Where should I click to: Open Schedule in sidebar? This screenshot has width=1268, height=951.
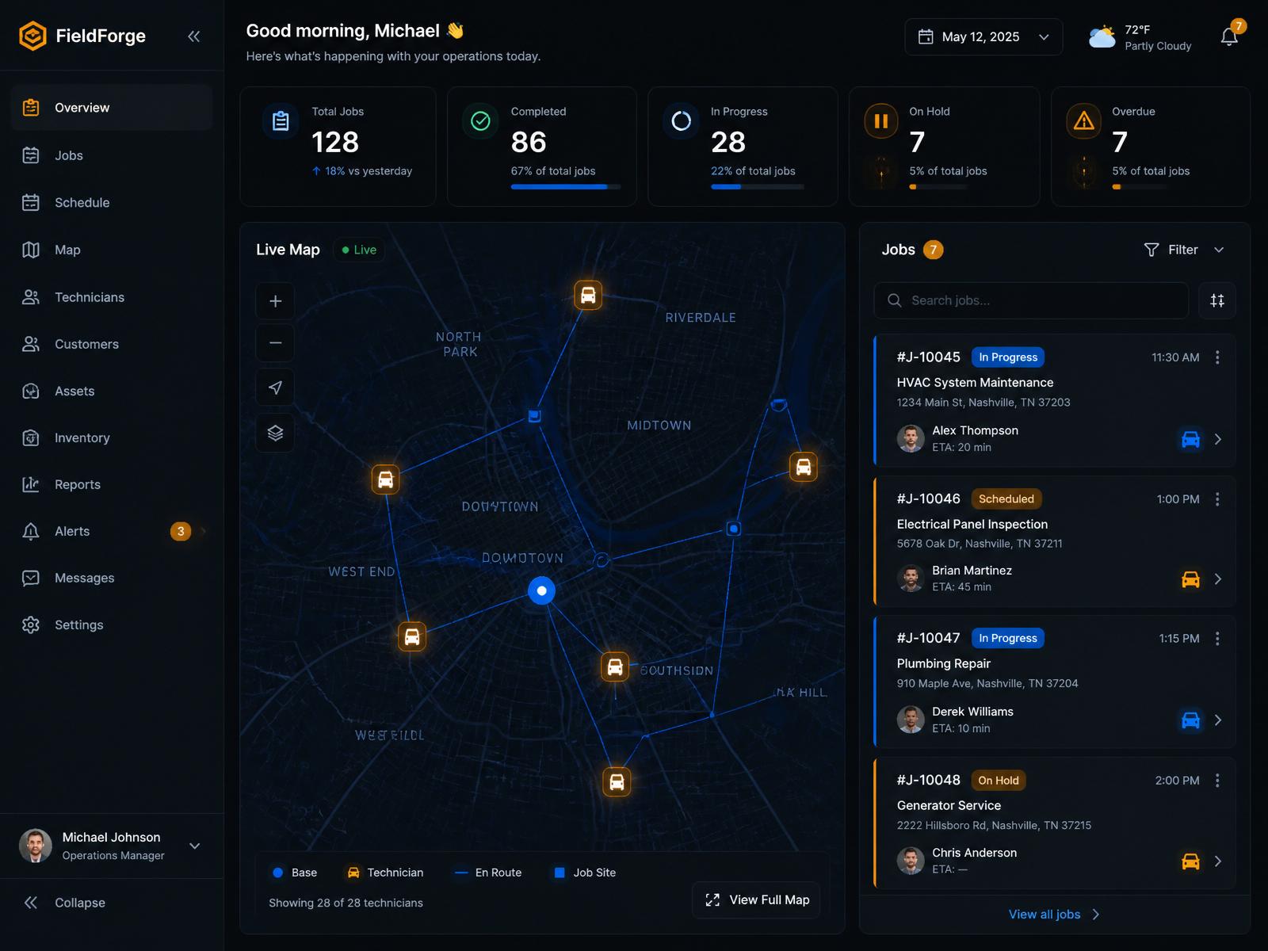tap(112, 203)
